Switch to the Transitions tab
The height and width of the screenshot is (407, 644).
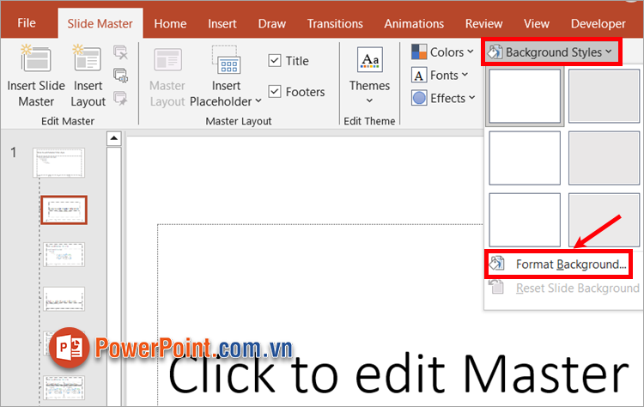coord(335,24)
